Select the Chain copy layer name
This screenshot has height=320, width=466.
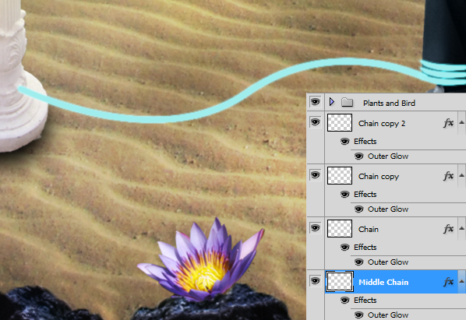[379, 176]
